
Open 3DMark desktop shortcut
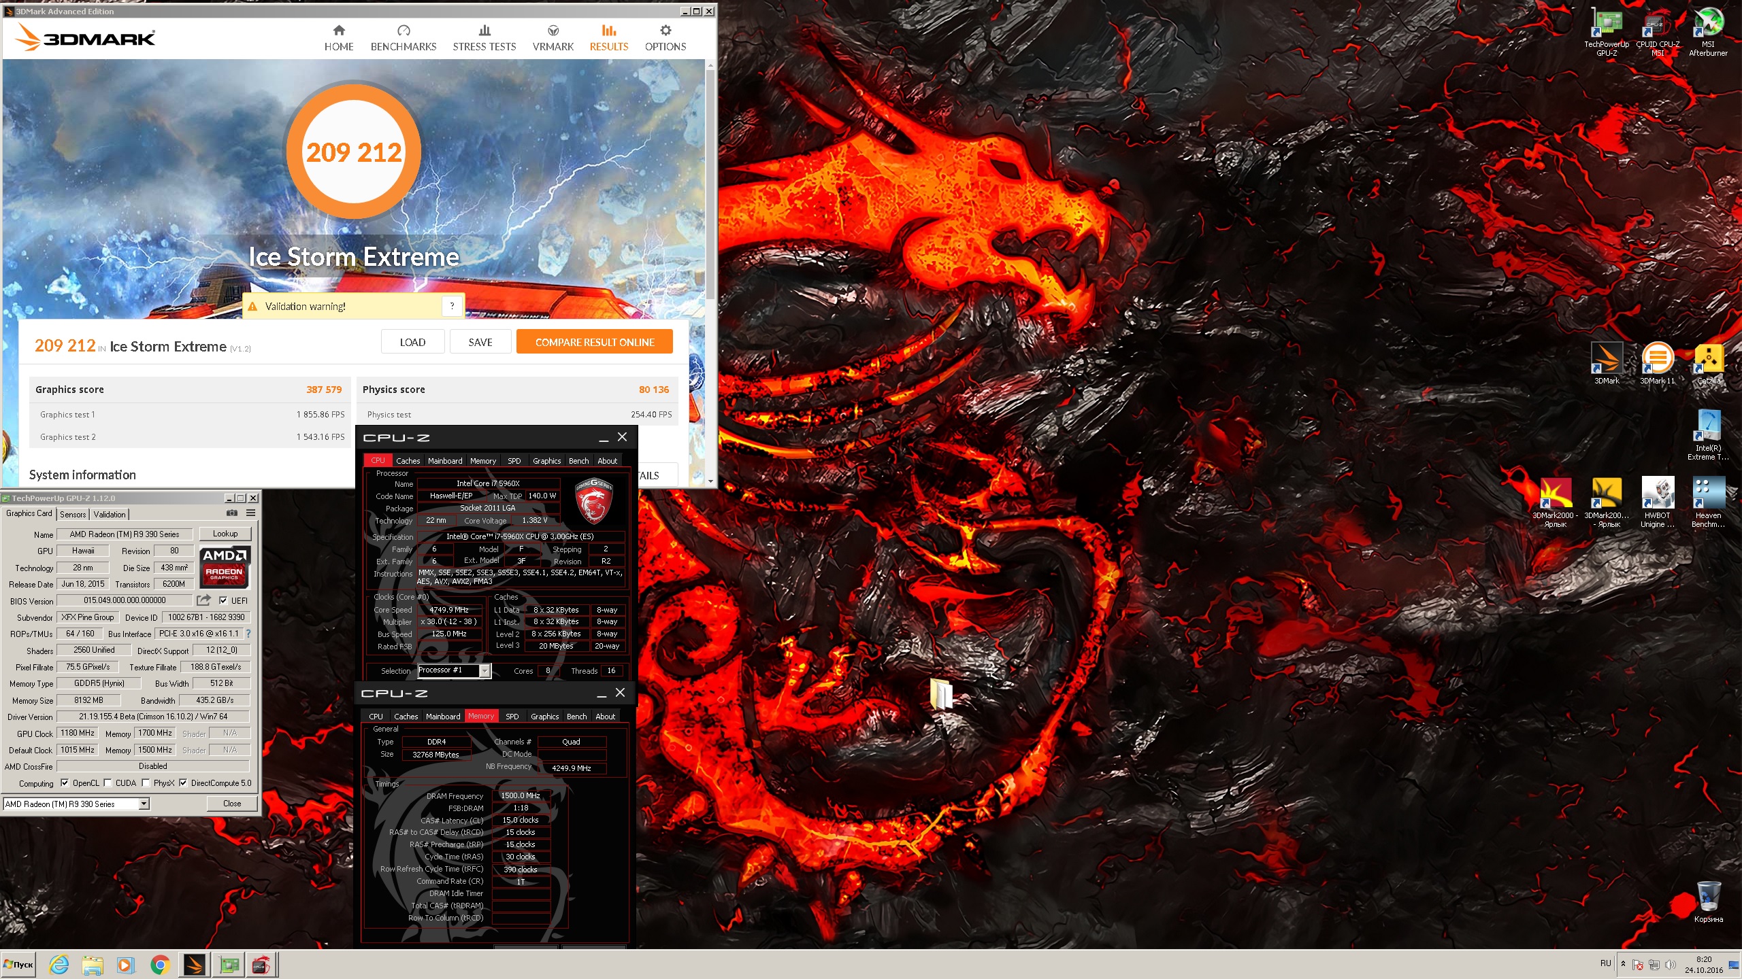click(1606, 363)
